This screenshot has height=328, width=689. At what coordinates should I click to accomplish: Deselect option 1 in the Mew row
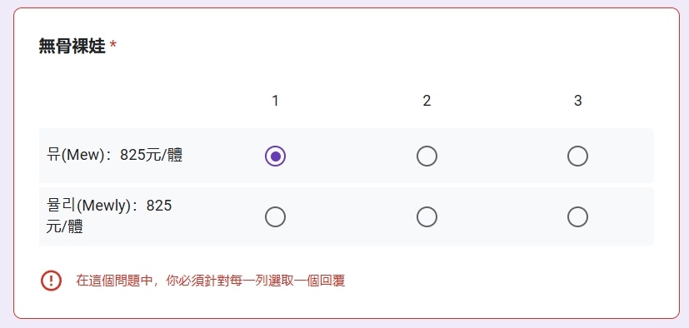275,157
